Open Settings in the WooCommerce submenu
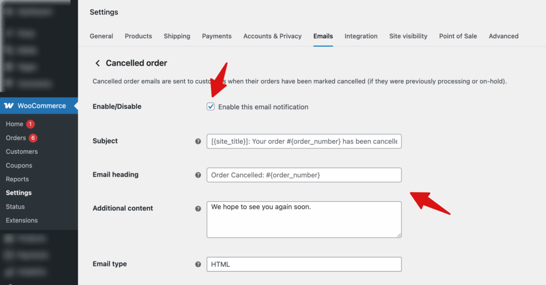 click(x=19, y=193)
